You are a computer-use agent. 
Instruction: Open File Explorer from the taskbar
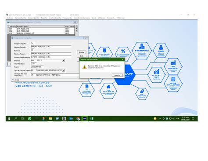click(50, 118)
